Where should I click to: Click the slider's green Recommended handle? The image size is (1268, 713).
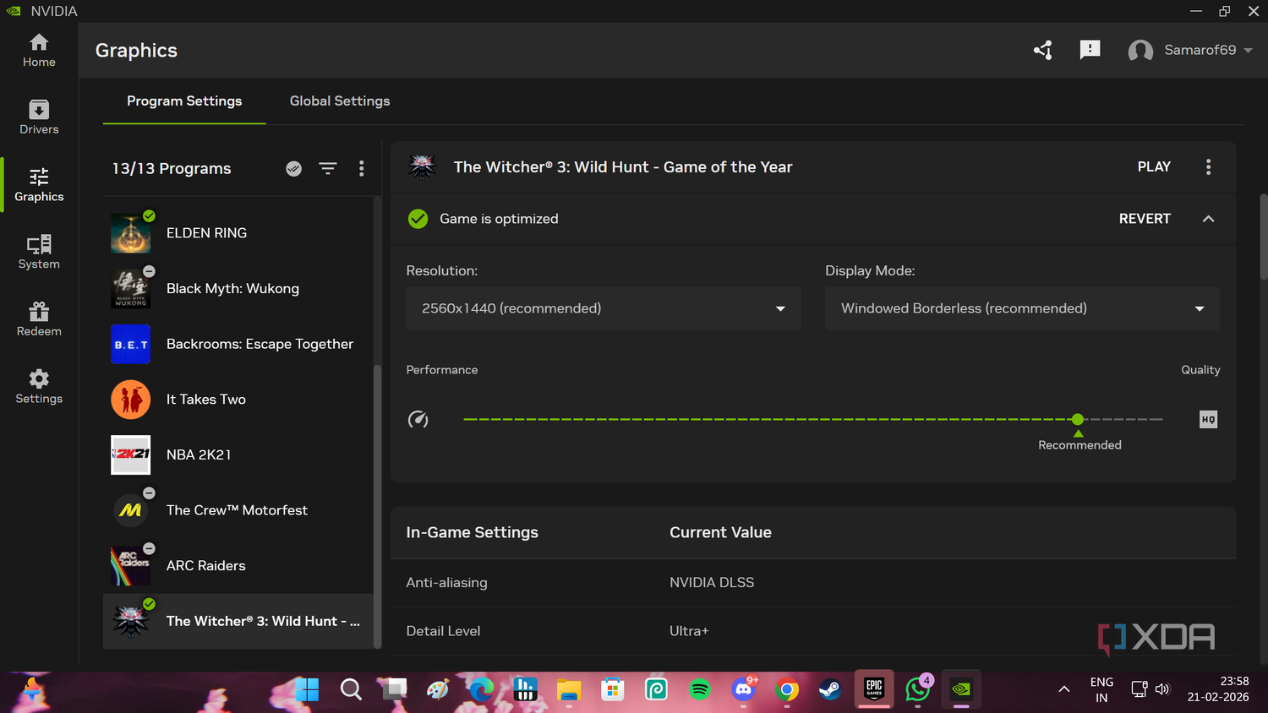tap(1078, 419)
